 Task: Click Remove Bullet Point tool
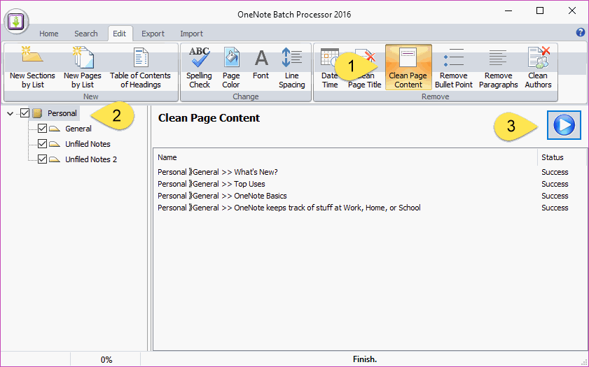(454, 68)
